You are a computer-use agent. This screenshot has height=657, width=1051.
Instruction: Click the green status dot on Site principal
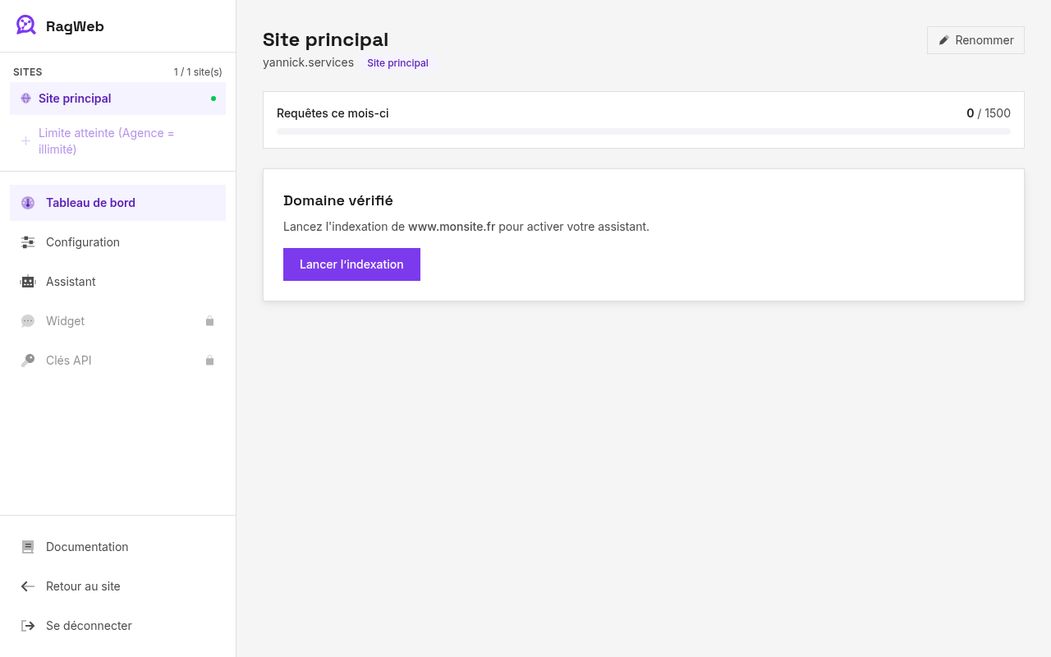coord(213,99)
